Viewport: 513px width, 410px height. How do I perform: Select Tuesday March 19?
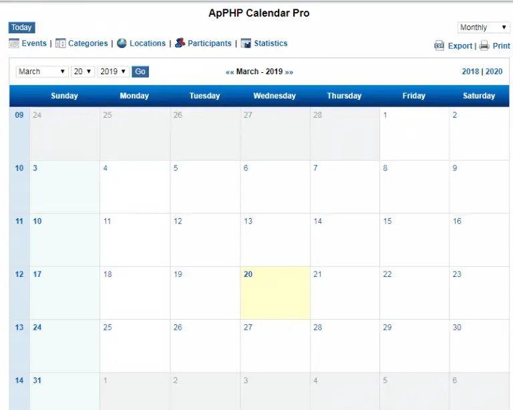[x=205, y=293]
